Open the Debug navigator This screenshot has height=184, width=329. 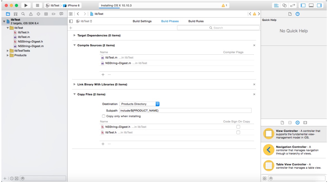(46, 14)
